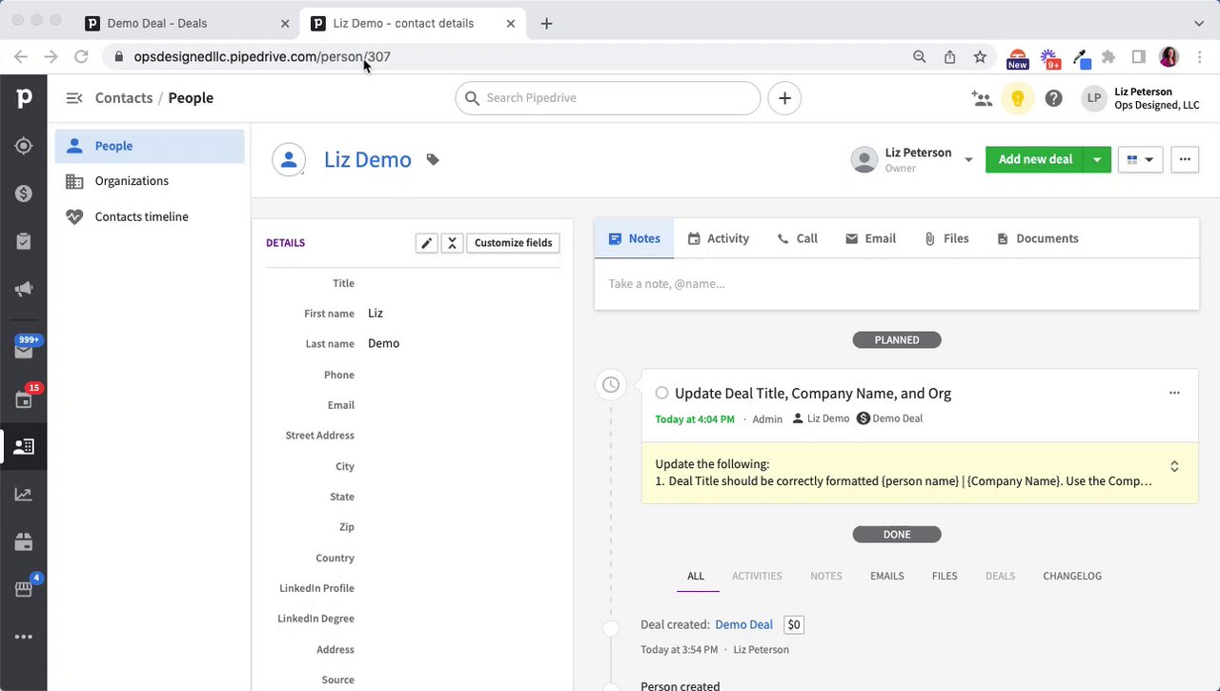Click the person avatar icon

click(x=289, y=159)
